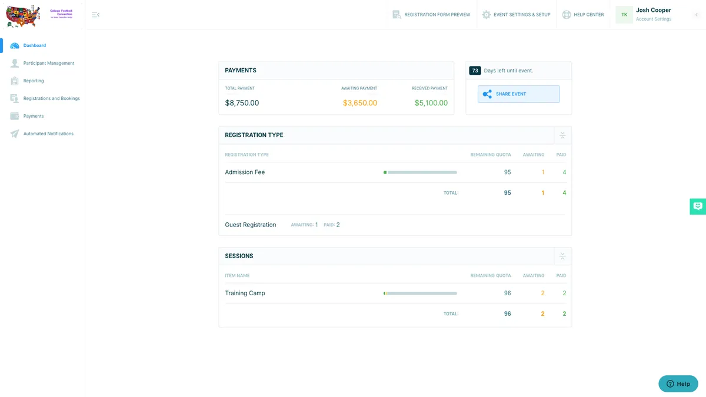The image size is (706, 397).
Task: Open the Help Center link
Action: coord(582,15)
